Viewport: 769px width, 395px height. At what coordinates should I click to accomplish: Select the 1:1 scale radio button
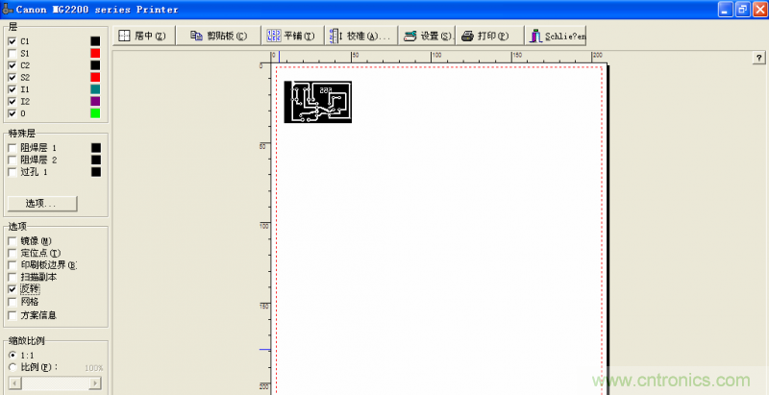coord(12,355)
